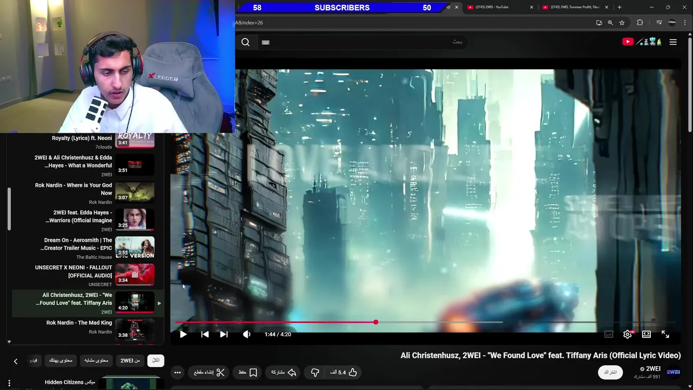Open the 2WEI channel avatar
The image size is (693, 390).
coord(674,372)
